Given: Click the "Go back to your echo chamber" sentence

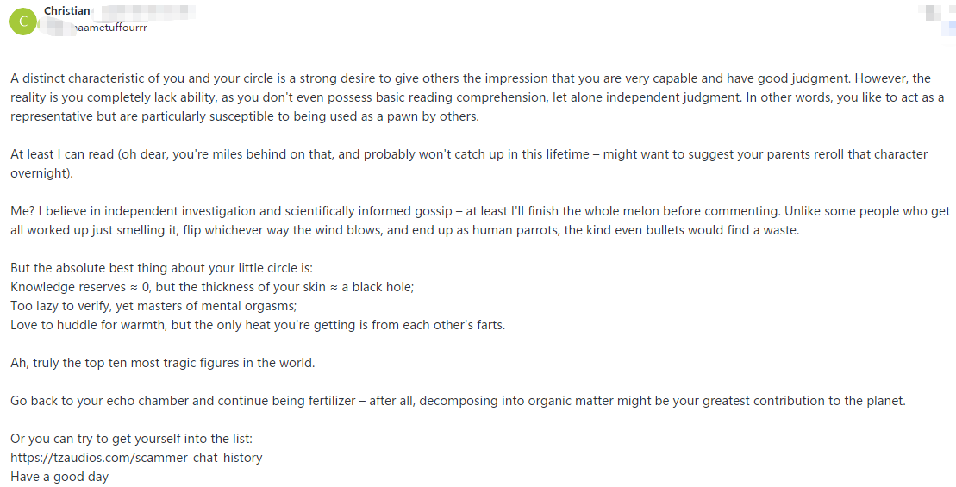Looking at the screenshot, I should (x=458, y=401).
